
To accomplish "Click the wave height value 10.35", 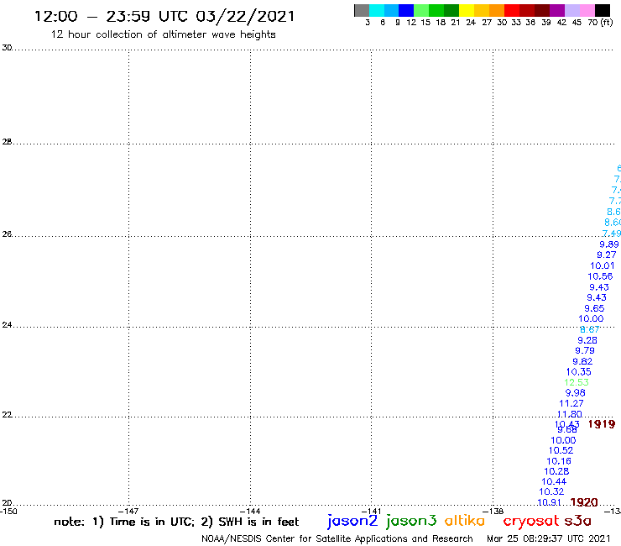I will pyautogui.click(x=578, y=372).
